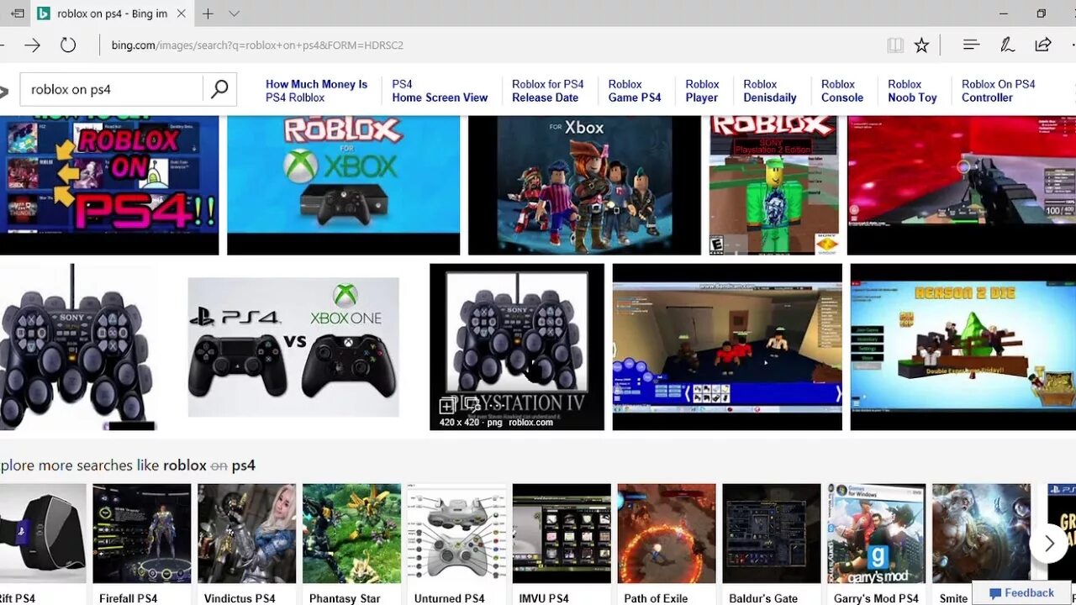Open the IMVU PS4 related search

pyautogui.click(x=562, y=544)
